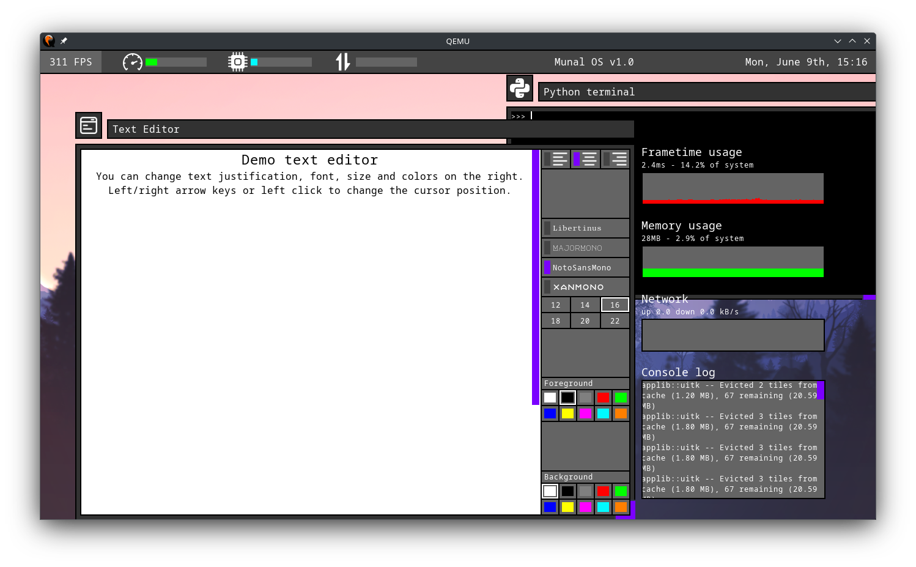Pick cyan background color
Screen dimensions: 916x567
604,507
